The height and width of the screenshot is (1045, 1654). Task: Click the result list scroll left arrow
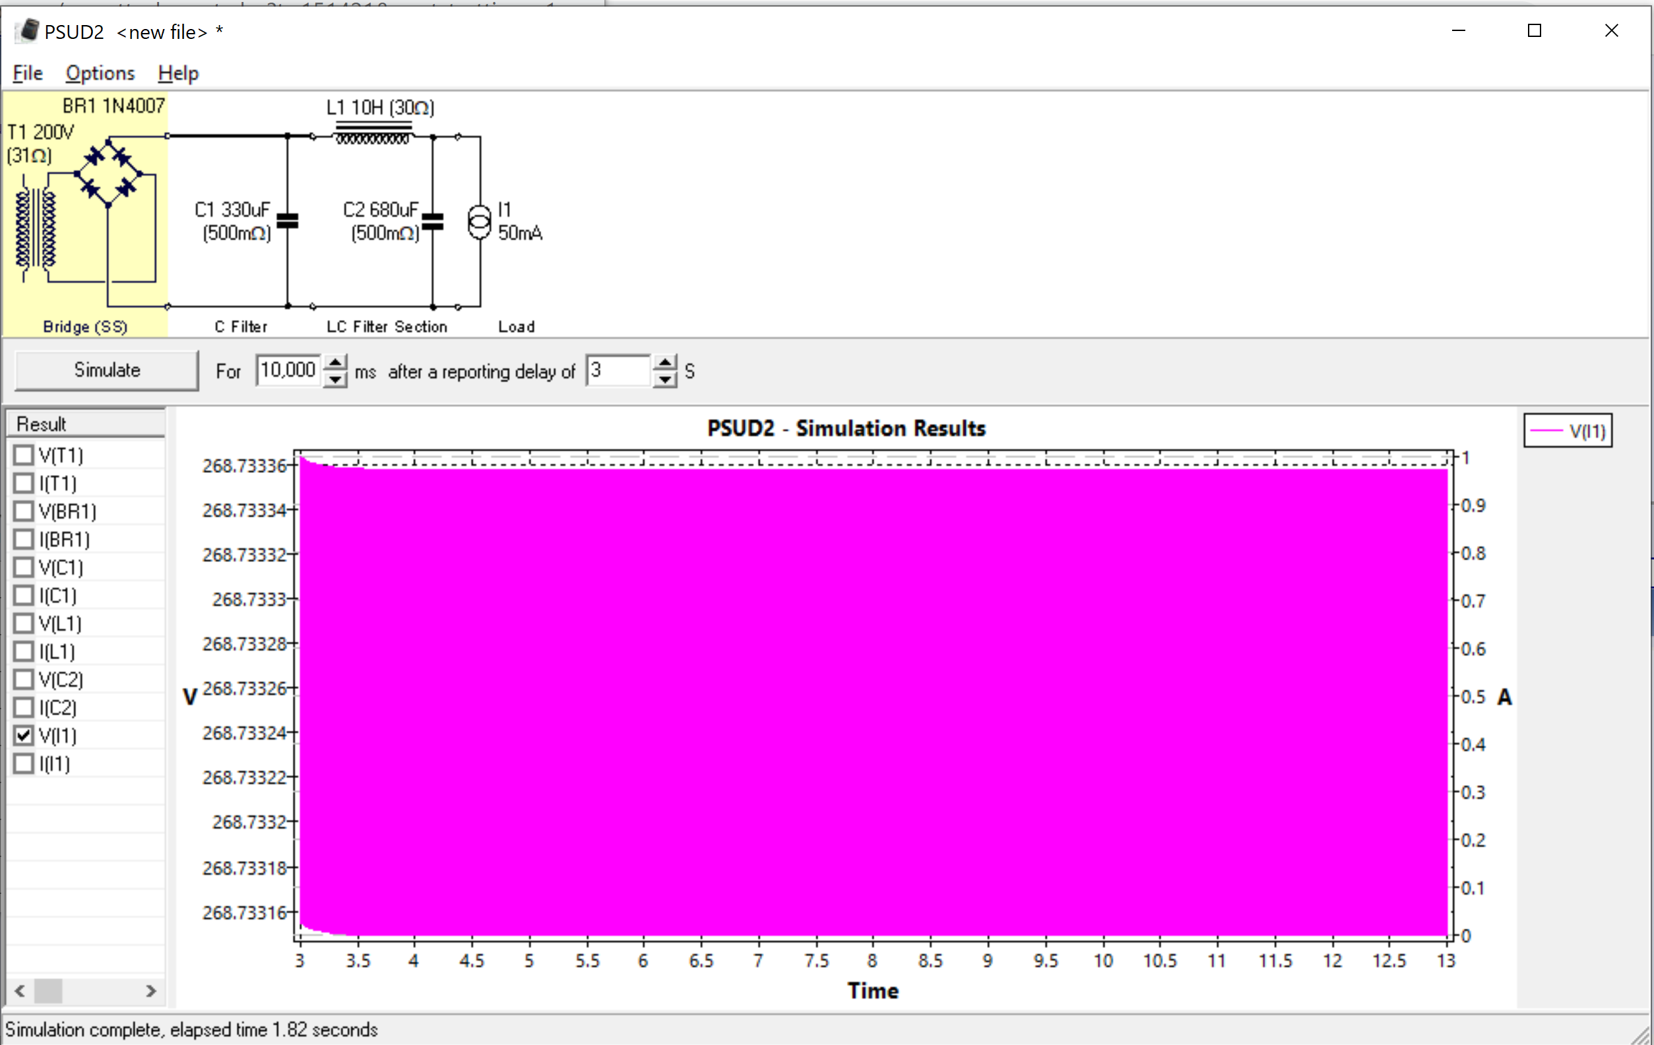(20, 991)
